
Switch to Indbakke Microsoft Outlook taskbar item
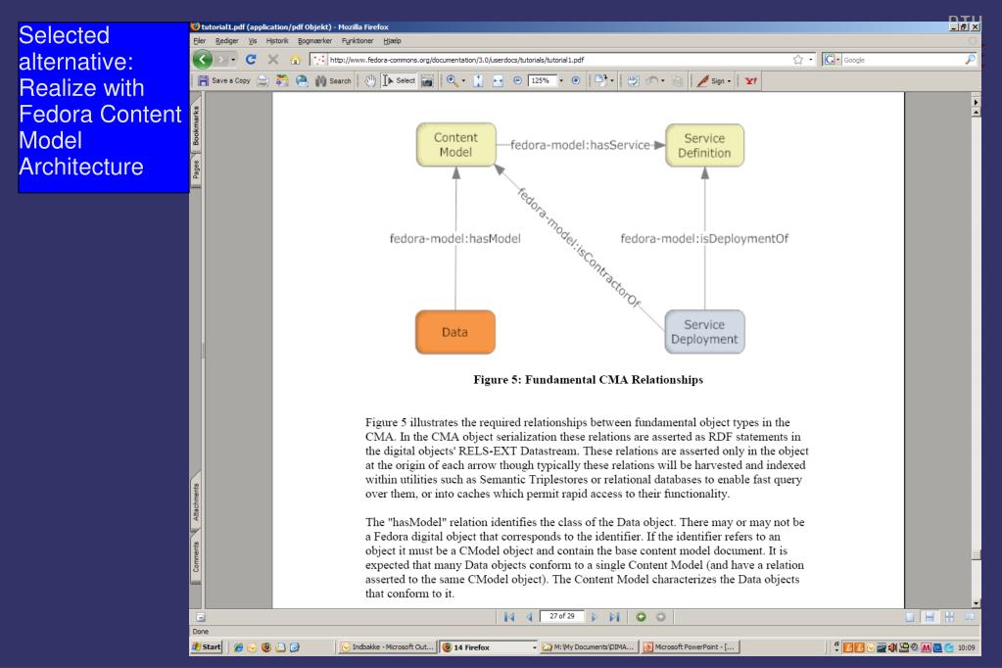387,646
